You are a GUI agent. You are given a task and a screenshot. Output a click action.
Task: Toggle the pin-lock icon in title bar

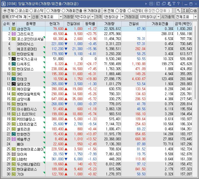[169, 4]
